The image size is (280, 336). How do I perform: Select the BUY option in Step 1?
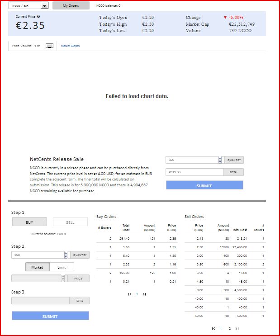29,222
